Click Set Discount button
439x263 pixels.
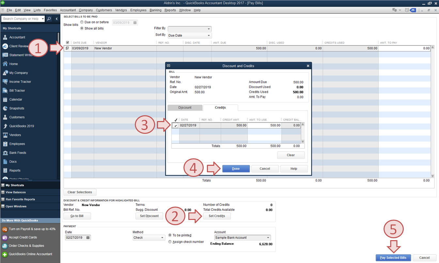tap(149, 216)
